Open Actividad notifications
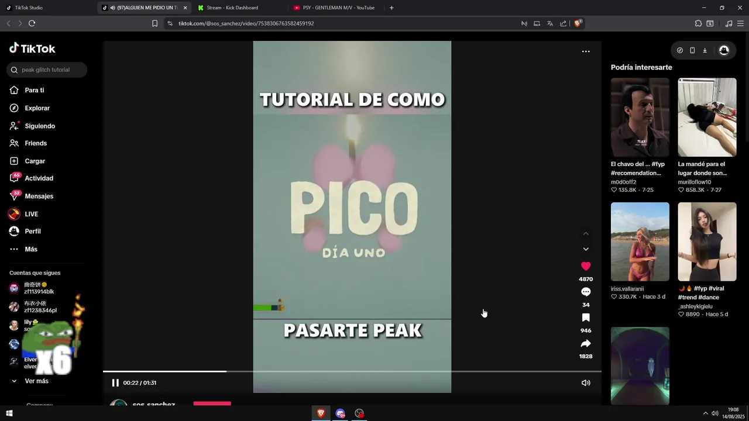The image size is (749, 421). point(39,178)
